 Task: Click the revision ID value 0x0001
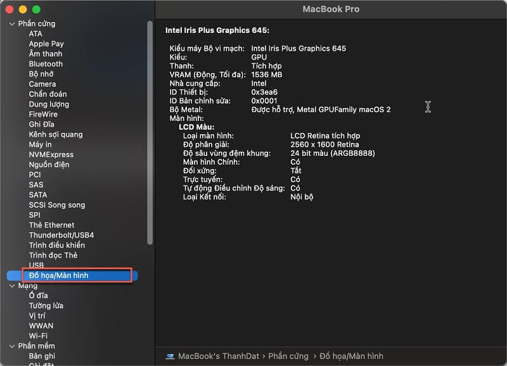[x=264, y=101]
